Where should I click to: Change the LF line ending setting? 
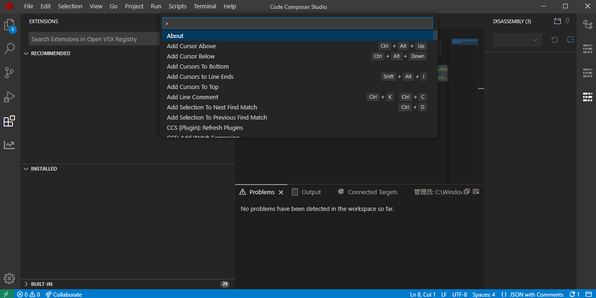click(444, 294)
